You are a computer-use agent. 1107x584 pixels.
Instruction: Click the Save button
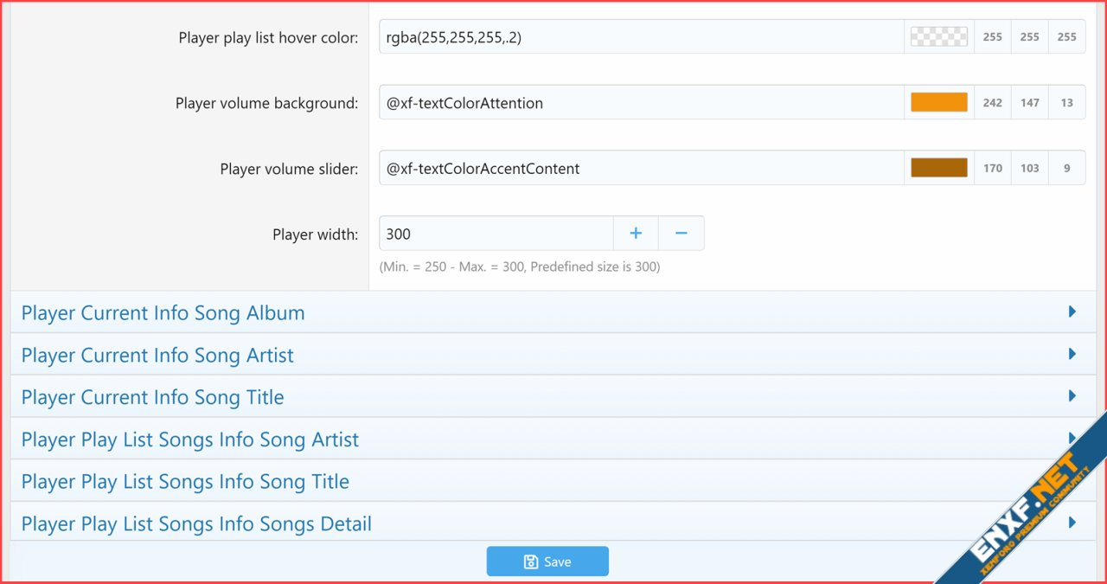[547, 562]
